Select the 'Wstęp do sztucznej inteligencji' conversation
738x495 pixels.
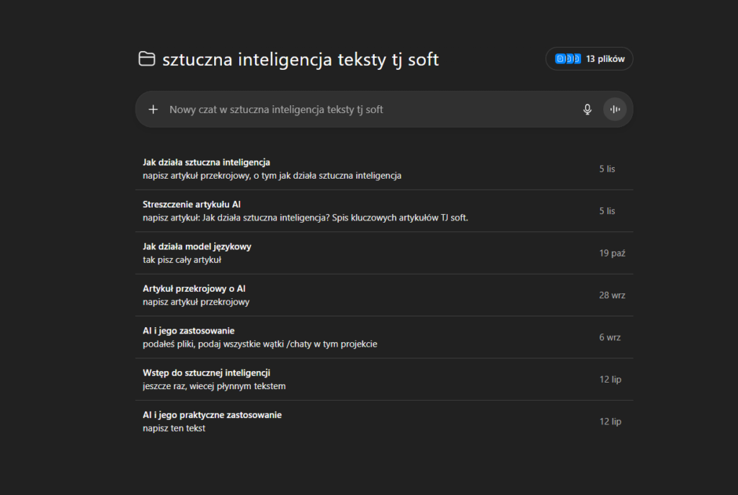206,373
